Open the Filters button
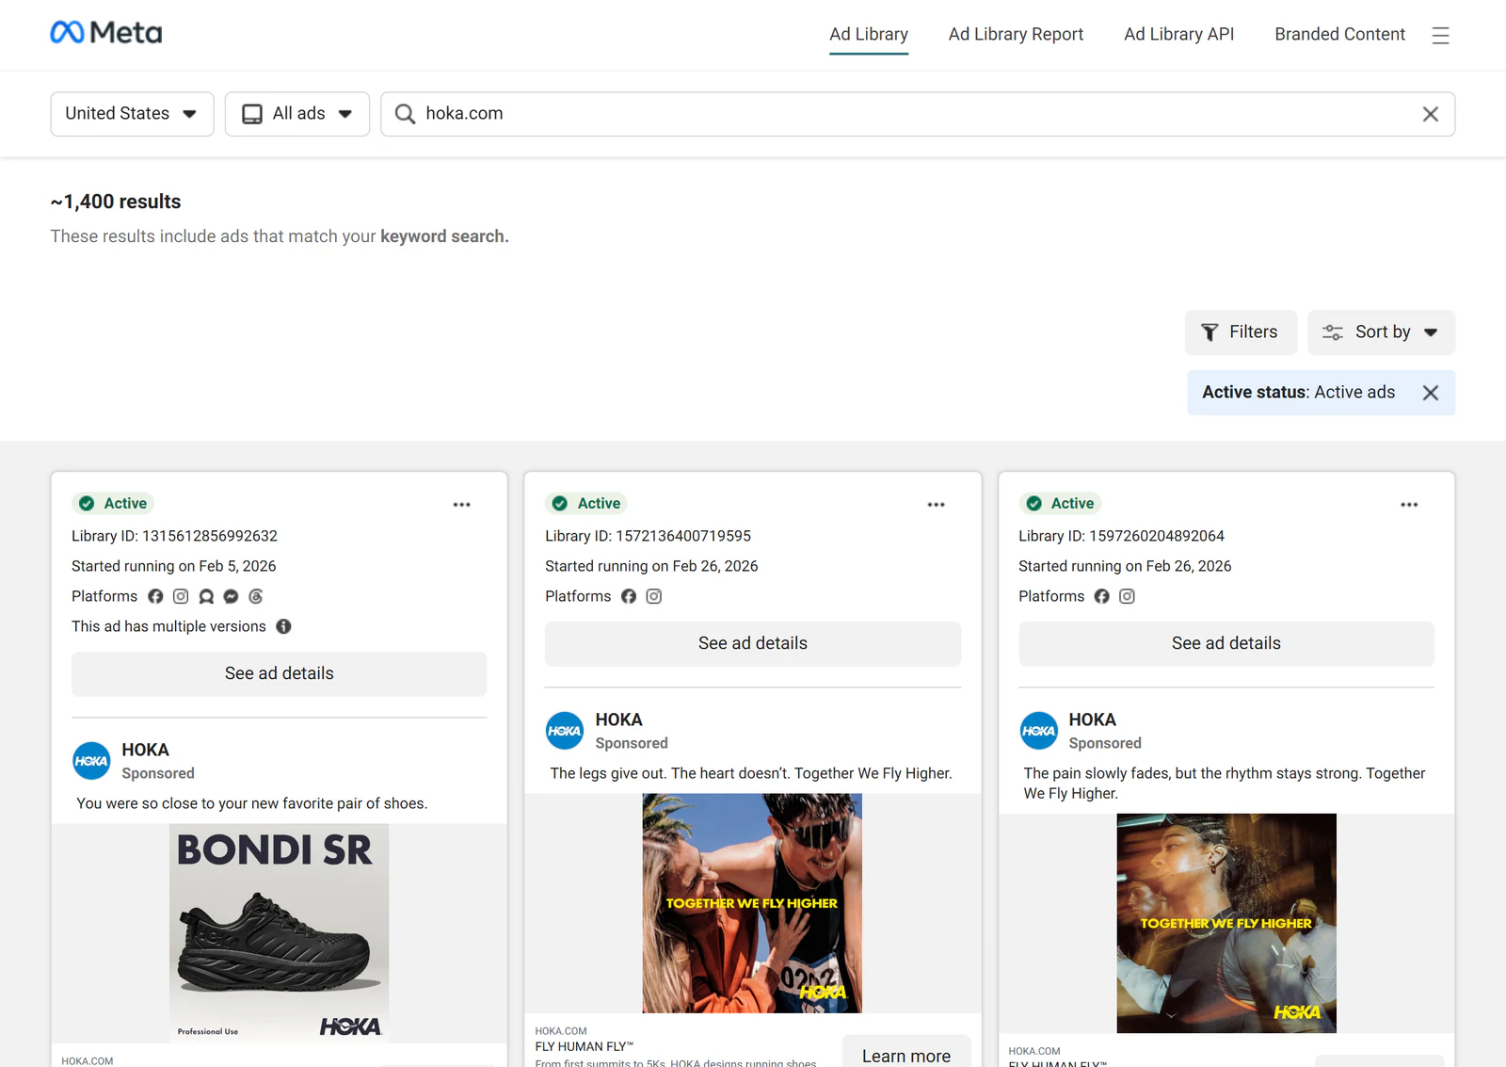Viewport: 1506px width, 1067px height. click(x=1241, y=332)
